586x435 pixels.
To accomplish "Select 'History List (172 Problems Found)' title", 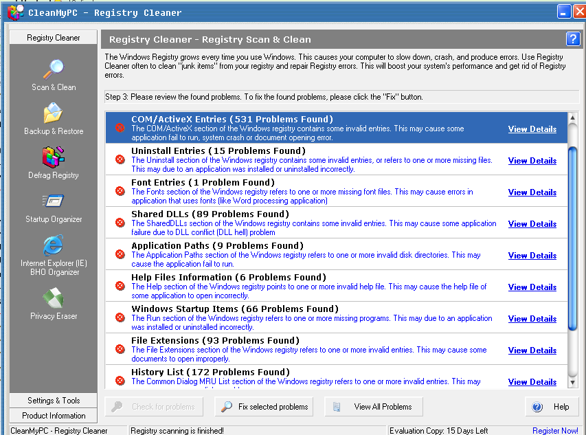I will 210,372.
